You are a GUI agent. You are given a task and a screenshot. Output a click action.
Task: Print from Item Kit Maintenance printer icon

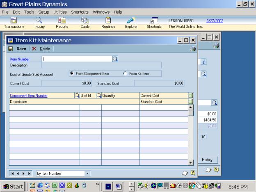click(193, 49)
